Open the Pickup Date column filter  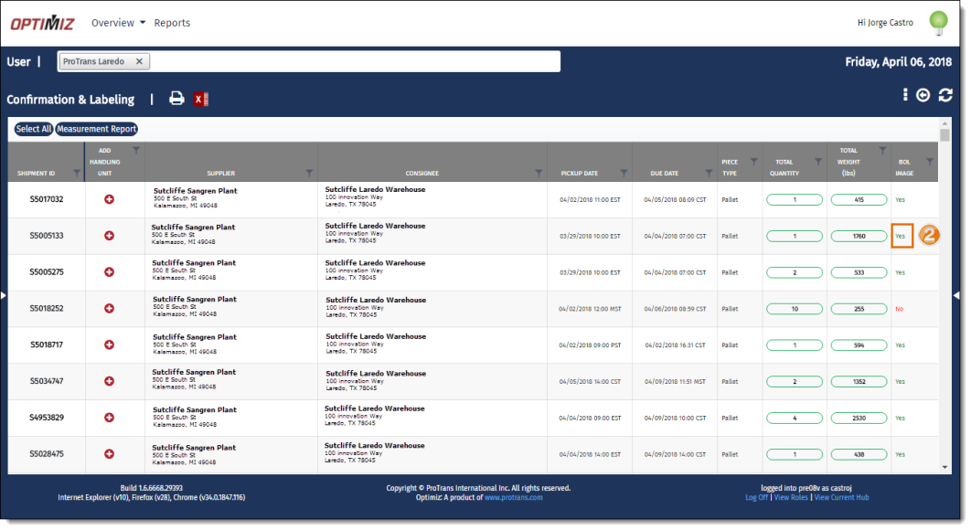(624, 173)
